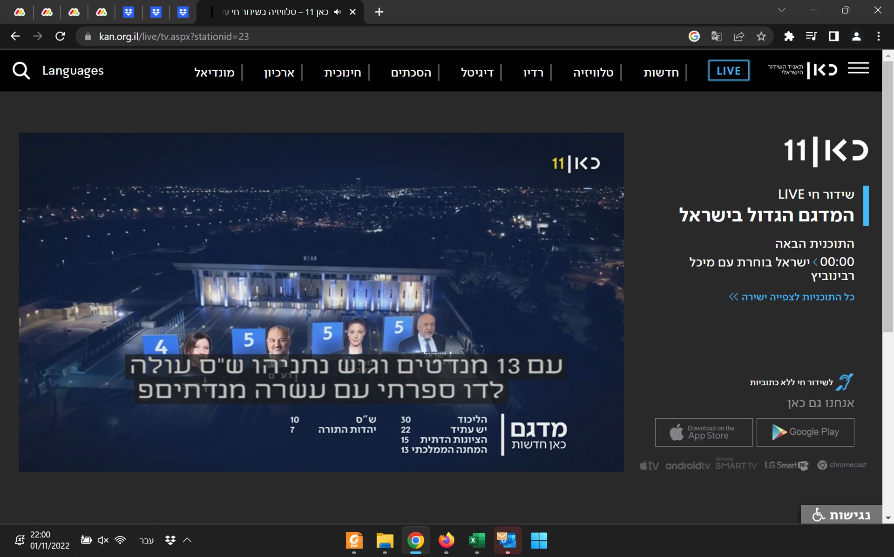
Task: Bookmark this page with the star
Action: [761, 36]
